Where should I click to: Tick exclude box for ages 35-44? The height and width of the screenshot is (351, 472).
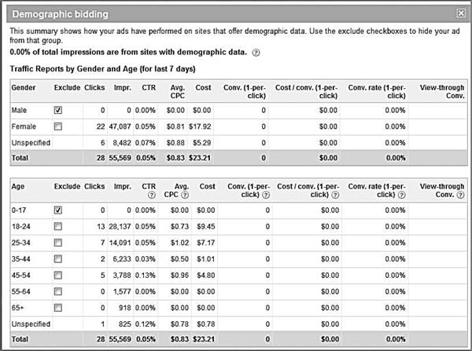[58, 259]
